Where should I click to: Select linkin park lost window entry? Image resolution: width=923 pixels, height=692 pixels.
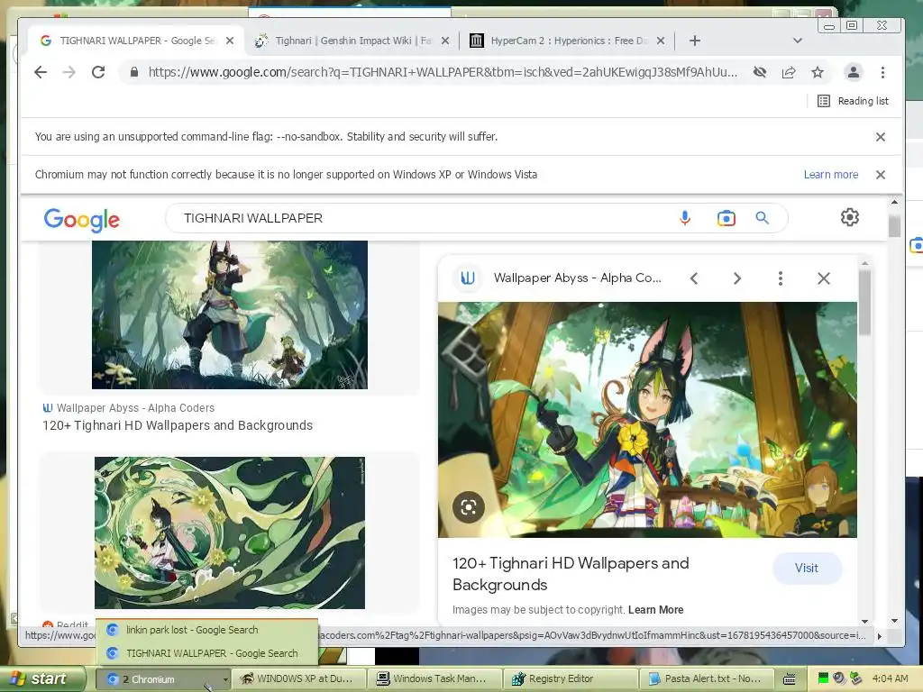[207, 630]
